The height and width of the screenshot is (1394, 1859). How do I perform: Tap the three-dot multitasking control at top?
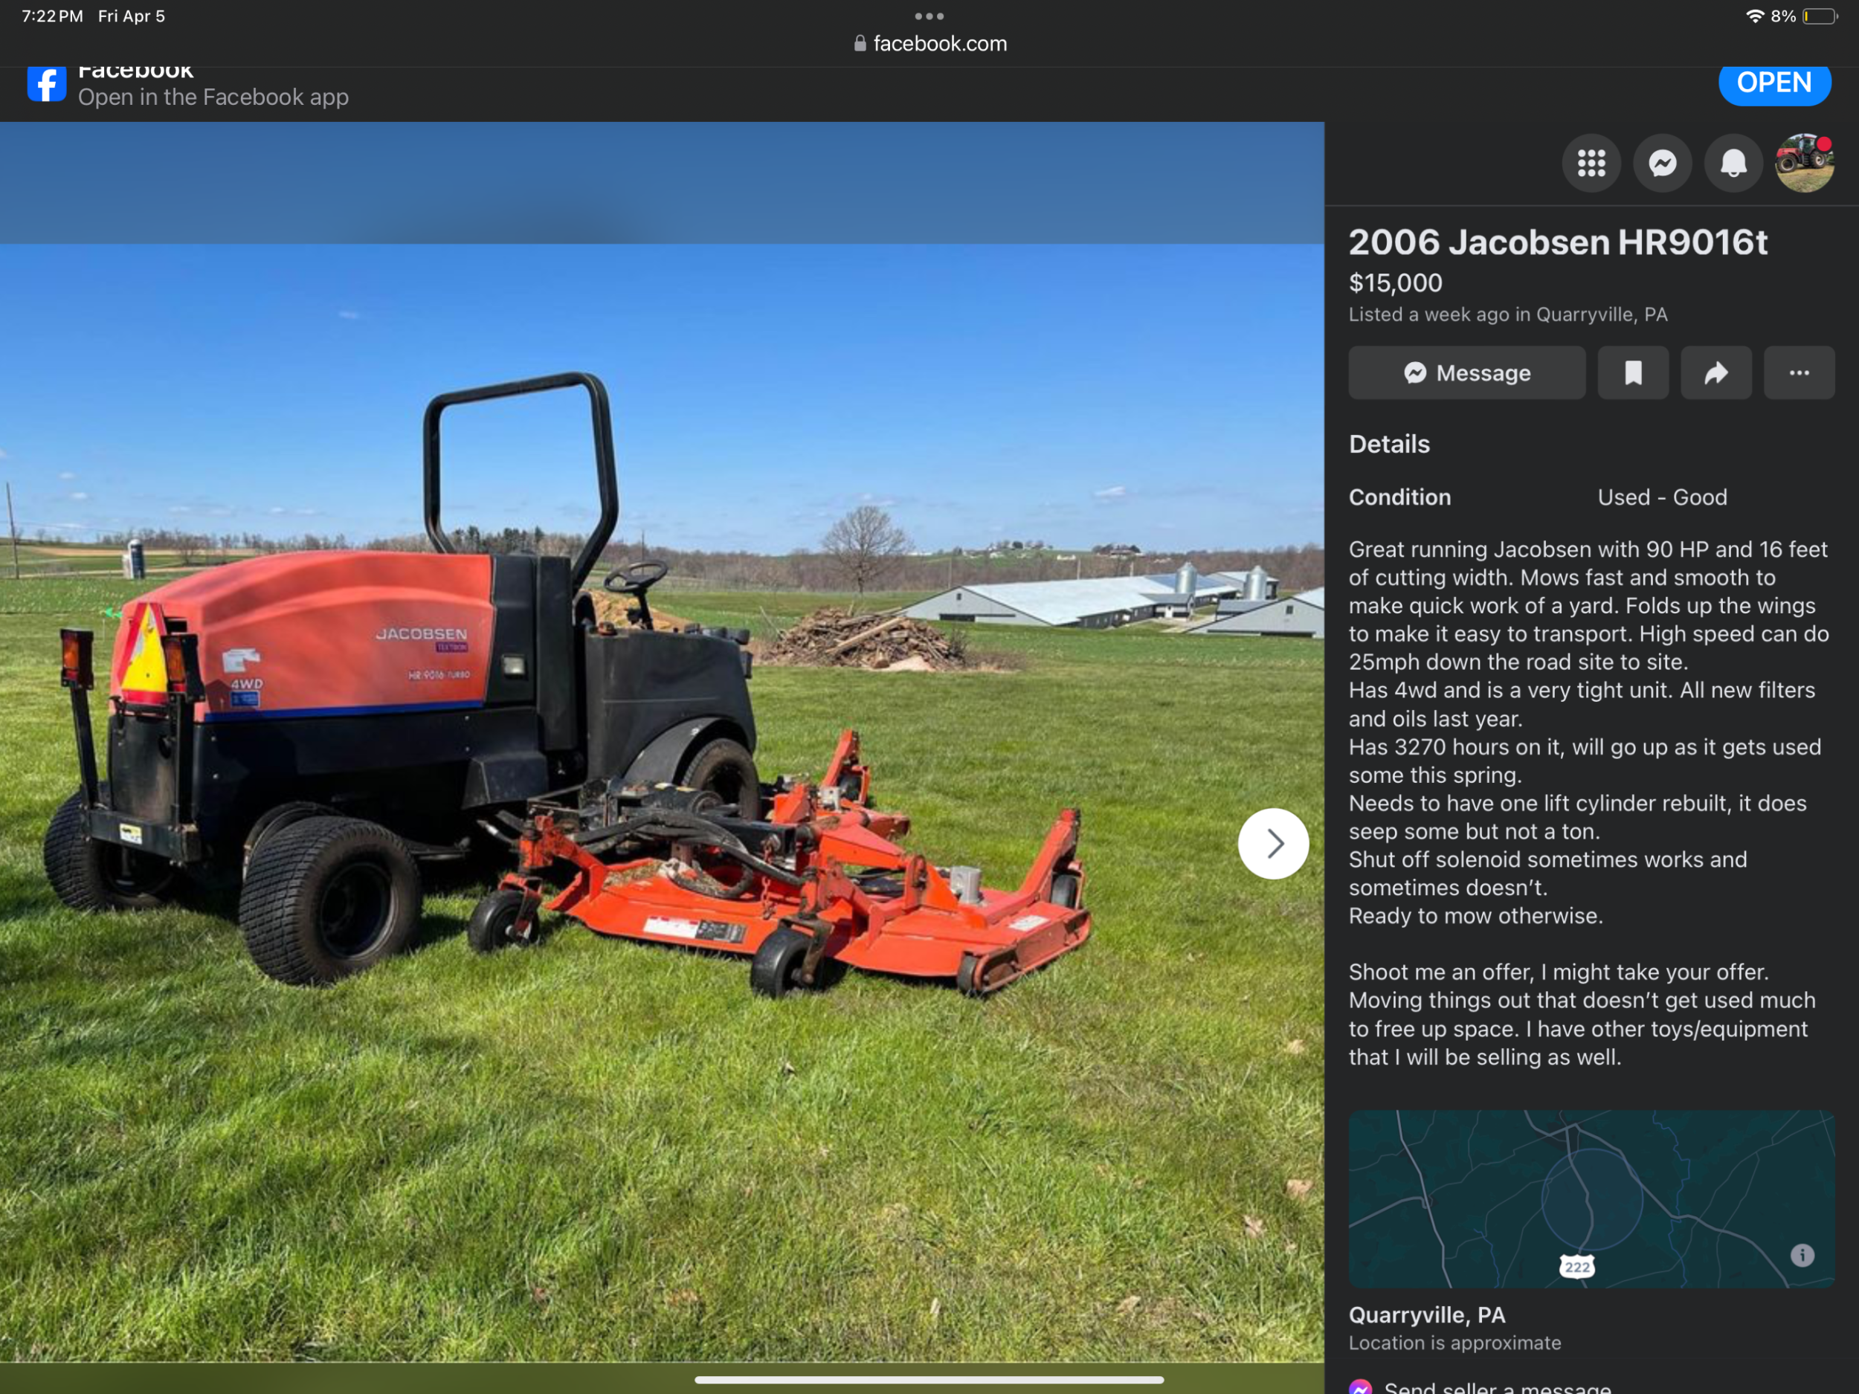[x=929, y=16]
